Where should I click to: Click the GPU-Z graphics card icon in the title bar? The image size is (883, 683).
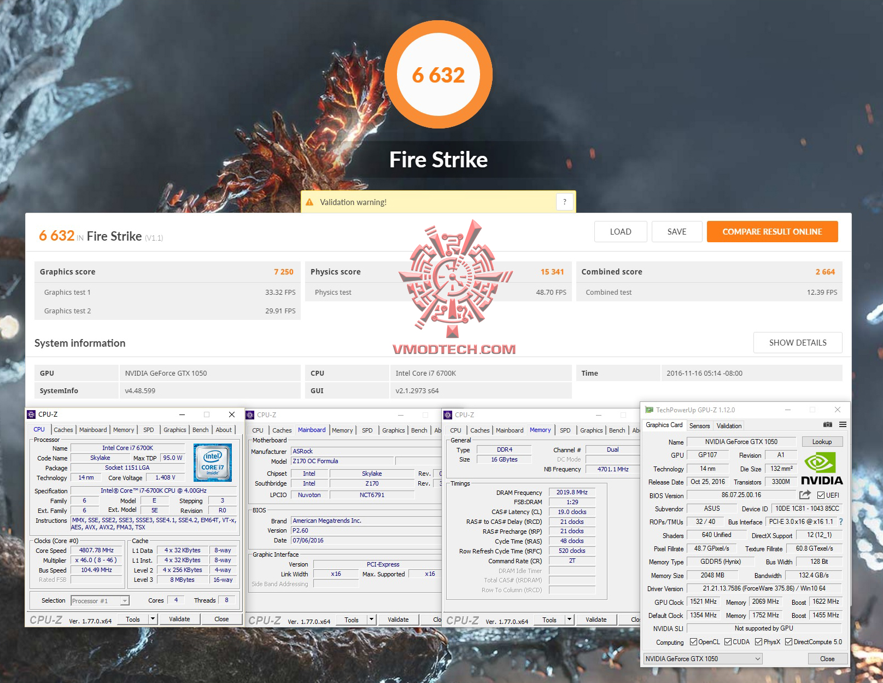pos(648,410)
